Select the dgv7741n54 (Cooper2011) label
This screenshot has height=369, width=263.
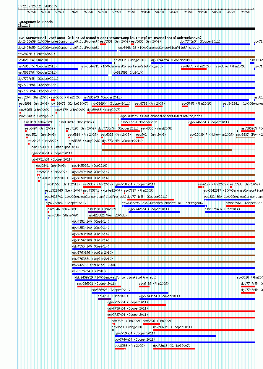coord(147,197)
